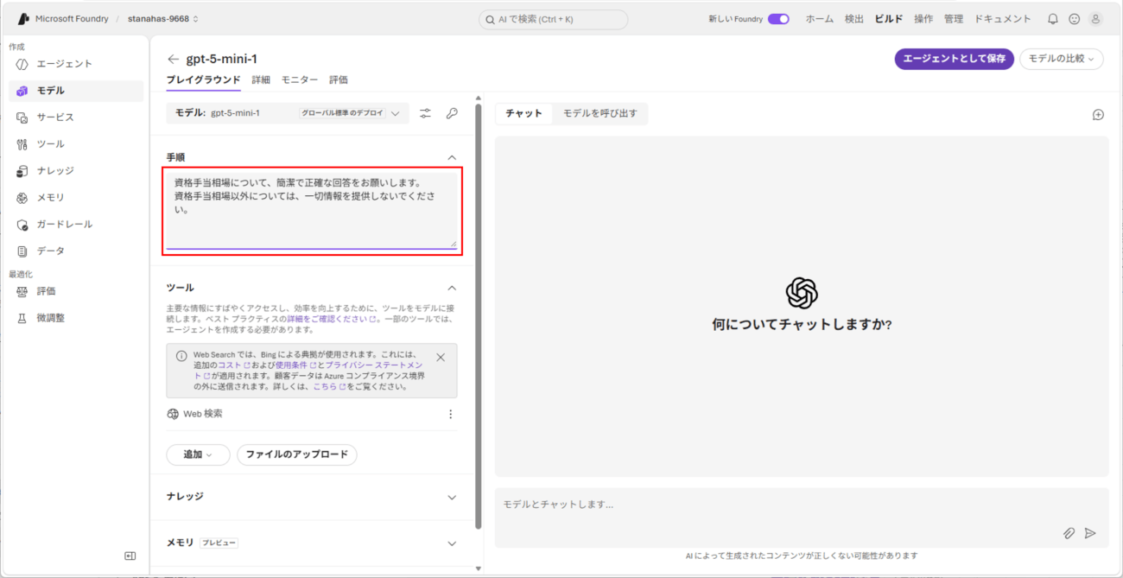Open the 微調整 flask icon in sidebar
This screenshot has width=1123, height=578.
[x=22, y=319]
